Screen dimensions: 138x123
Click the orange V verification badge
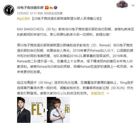pyautogui.click(x=47, y=7)
